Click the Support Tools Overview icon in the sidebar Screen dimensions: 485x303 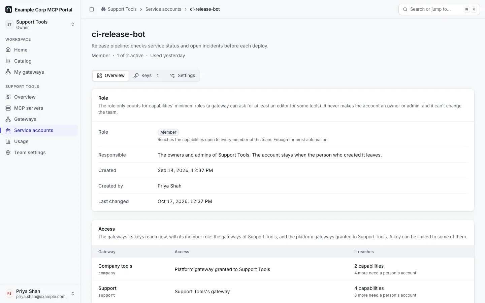point(8,97)
